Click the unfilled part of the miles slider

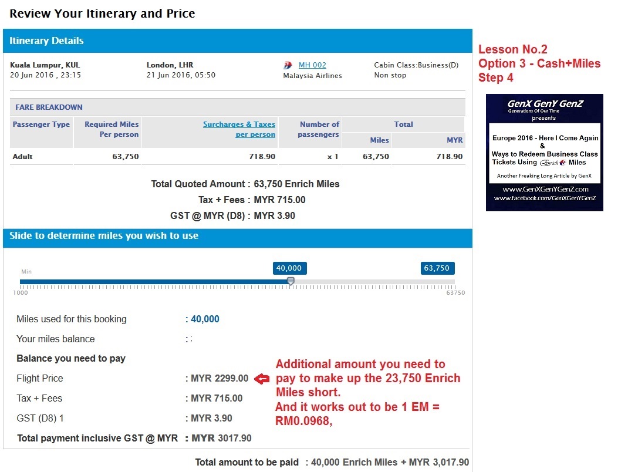pos(376,282)
